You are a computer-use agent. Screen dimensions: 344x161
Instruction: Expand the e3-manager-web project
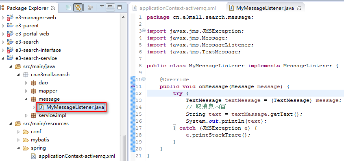click(3, 18)
